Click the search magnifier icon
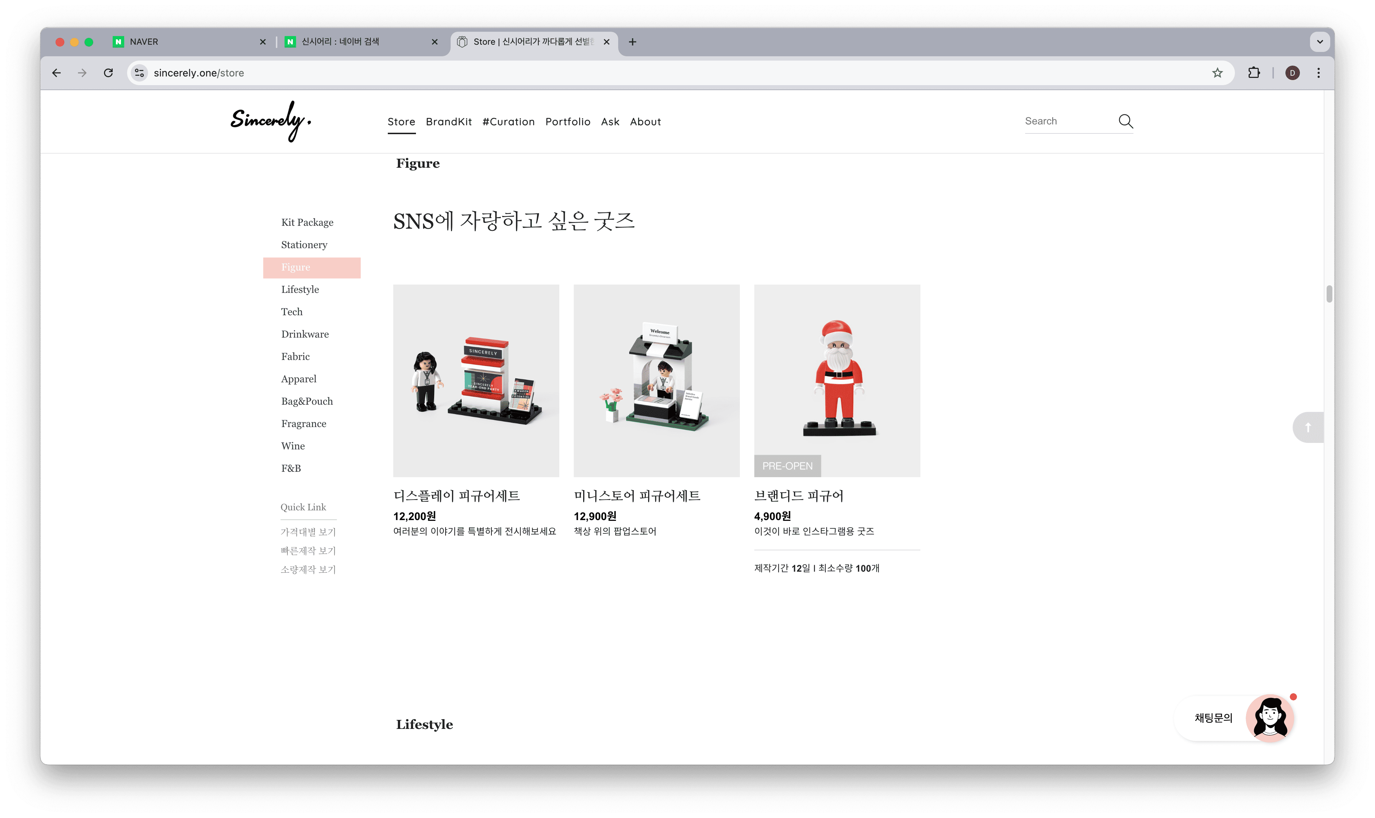This screenshot has width=1375, height=818. tap(1125, 121)
